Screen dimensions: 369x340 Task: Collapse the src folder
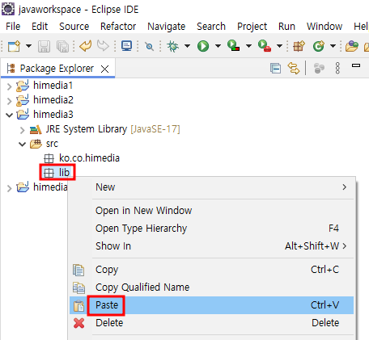pyautogui.click(x=23, y=145)
